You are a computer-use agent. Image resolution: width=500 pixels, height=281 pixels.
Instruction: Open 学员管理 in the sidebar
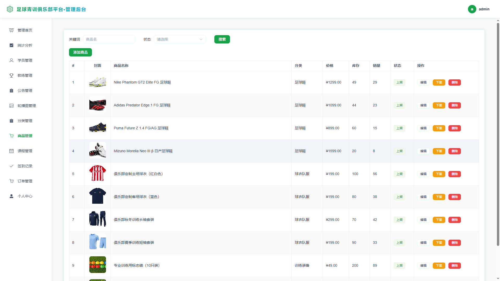click(x=26, y=60)
